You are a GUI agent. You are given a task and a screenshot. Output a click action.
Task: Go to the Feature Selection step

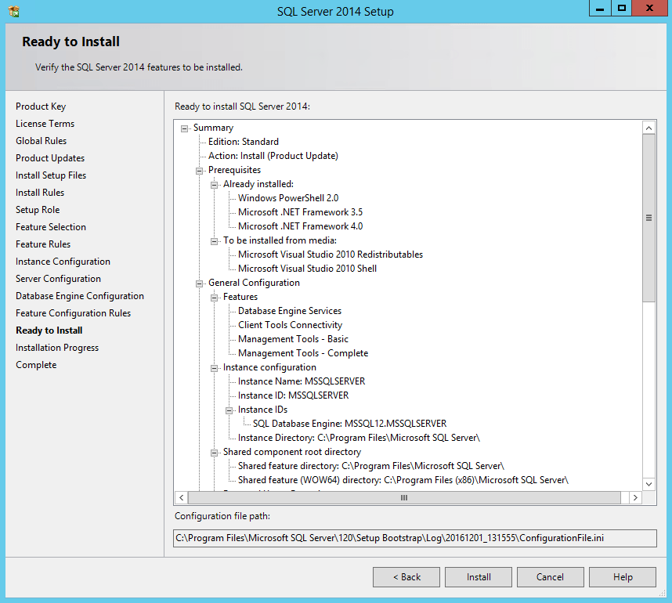click(51, 227)
